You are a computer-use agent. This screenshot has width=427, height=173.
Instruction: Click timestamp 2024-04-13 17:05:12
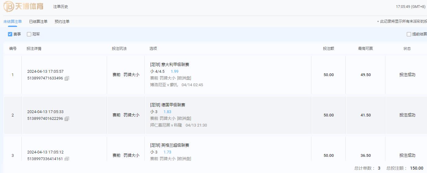coord(45,152)
